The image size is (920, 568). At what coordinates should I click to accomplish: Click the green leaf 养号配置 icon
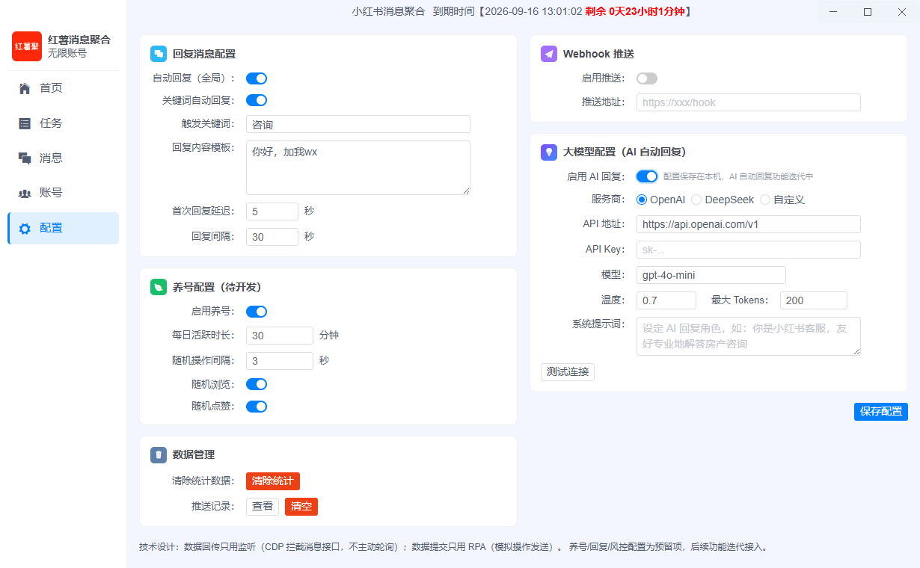pyautogui.click(x=159, y=287)
